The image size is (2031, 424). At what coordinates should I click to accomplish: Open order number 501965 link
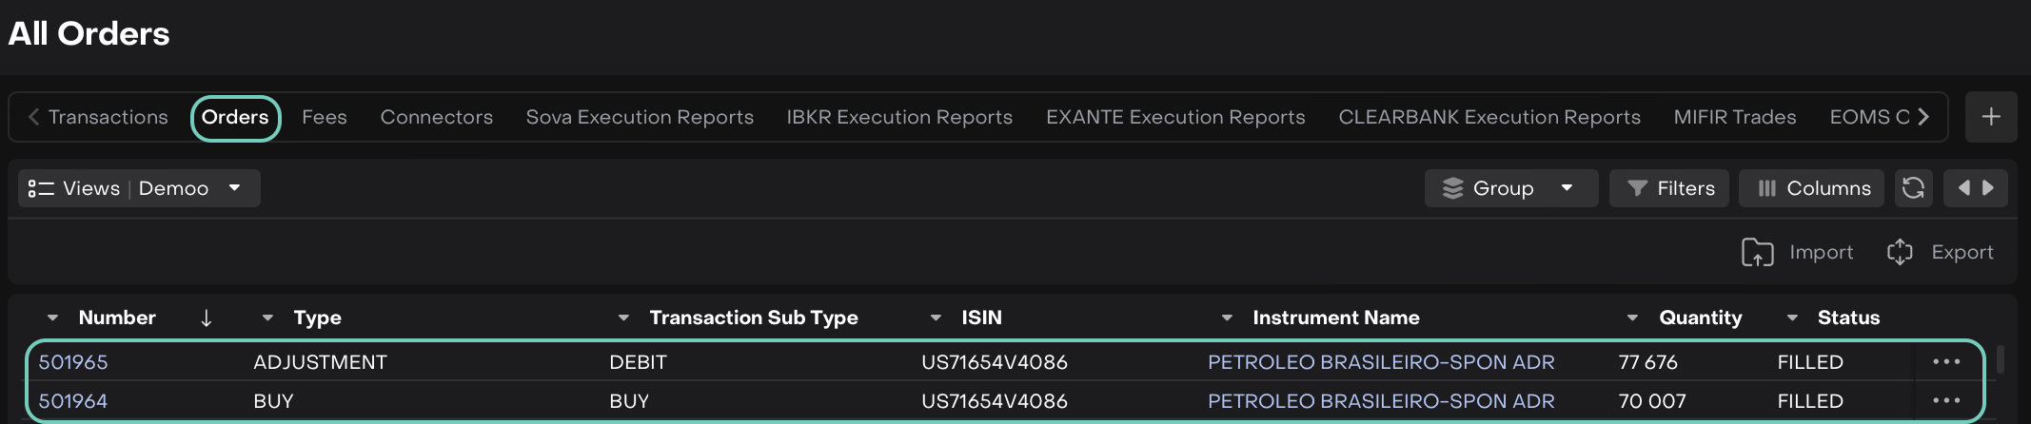click(x=73, y=362)
